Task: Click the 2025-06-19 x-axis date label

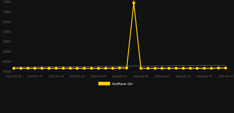Action: tap(225, 77)
